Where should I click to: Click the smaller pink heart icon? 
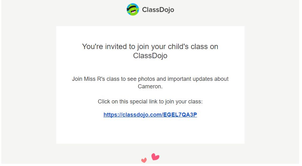click(x=144, y=160)
